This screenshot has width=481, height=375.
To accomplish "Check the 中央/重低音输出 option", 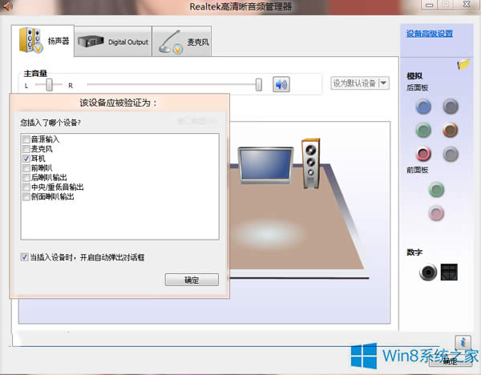I will pyautogui.click(x=26, y=187).
